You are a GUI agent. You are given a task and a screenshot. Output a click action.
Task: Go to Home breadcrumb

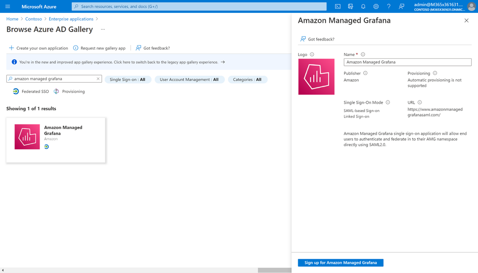pos(12,19)
